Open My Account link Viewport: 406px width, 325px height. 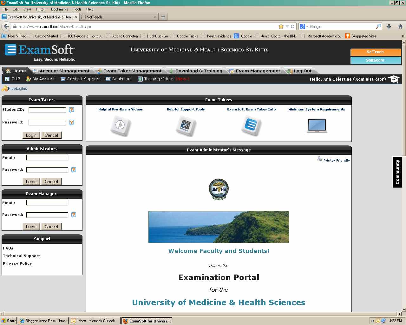click(40, 79)
